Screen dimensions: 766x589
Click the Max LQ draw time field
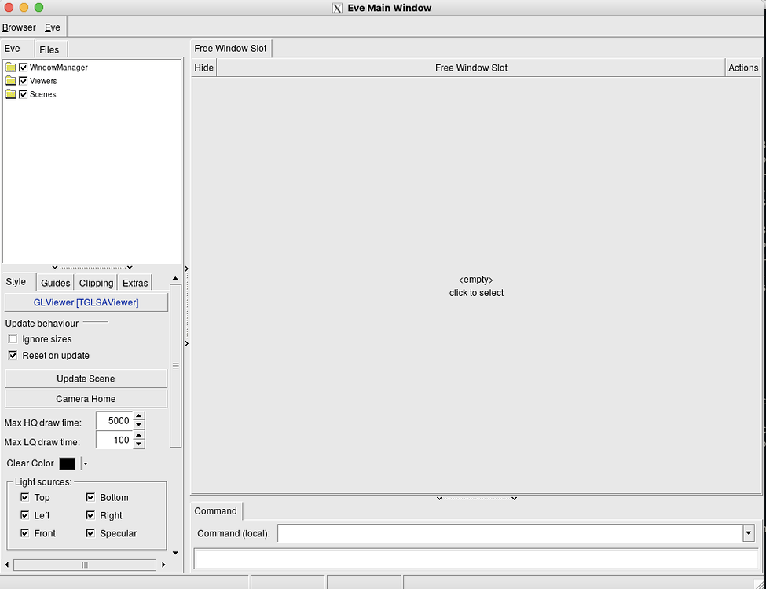[115, 440]
